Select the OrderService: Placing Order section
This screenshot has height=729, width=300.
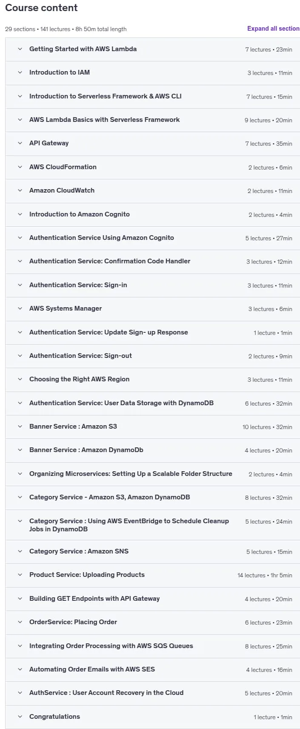click(152, 622)
